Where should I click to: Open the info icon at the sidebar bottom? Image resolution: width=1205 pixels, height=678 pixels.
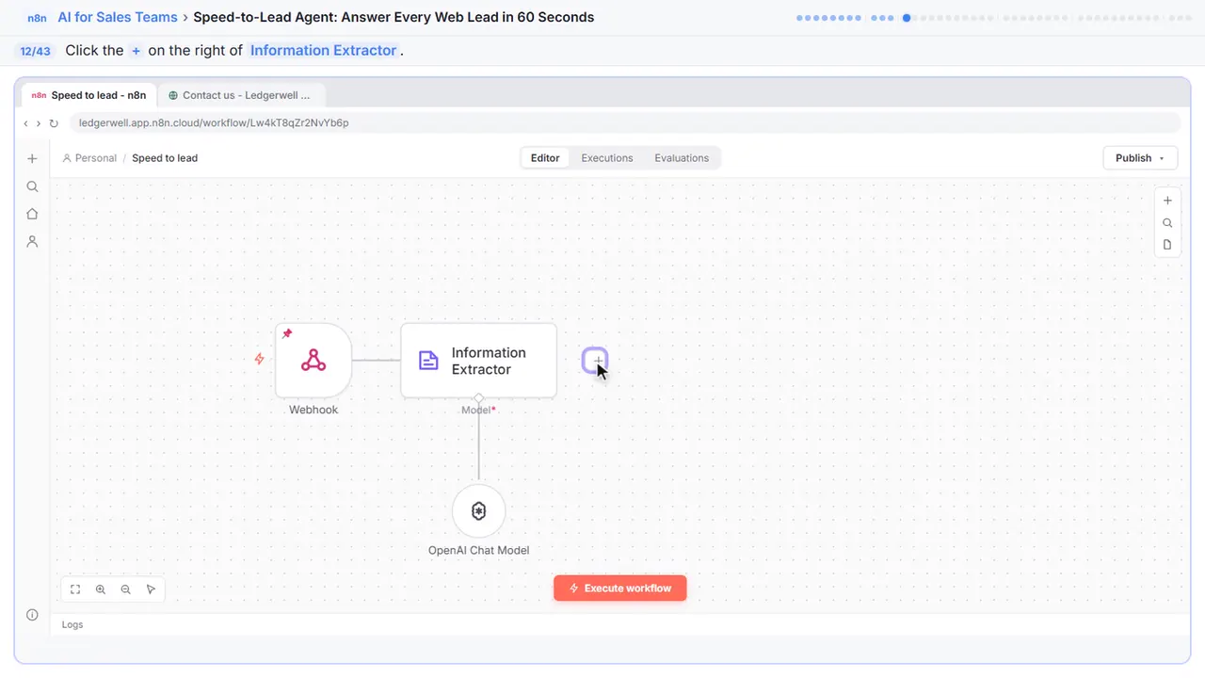point(32,615)
